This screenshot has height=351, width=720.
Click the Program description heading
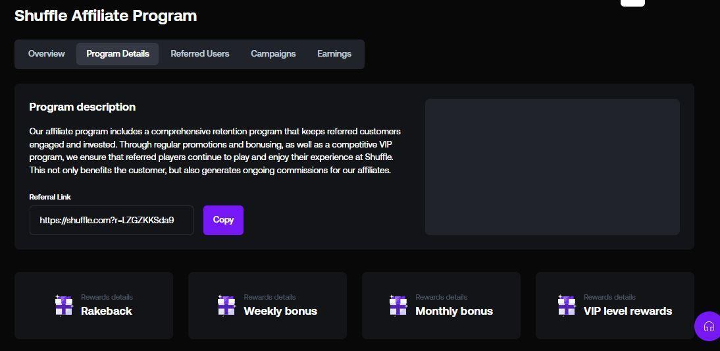point(82,107)
